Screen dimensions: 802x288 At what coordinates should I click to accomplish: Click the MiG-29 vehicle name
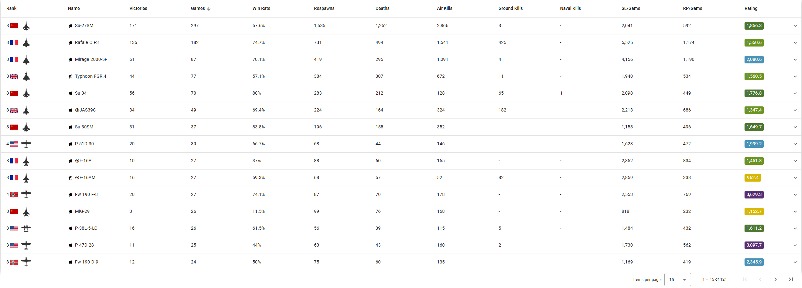[x=82, y=212]
